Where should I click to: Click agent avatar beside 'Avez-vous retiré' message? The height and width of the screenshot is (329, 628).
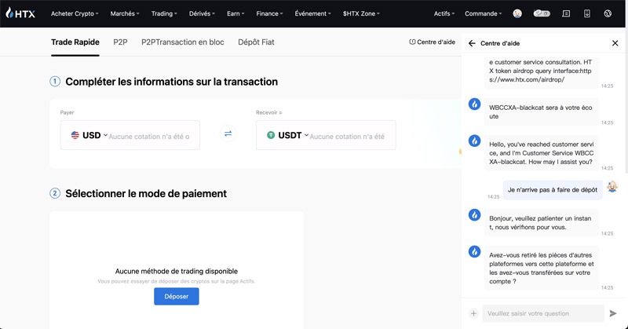tap(475, 252)
